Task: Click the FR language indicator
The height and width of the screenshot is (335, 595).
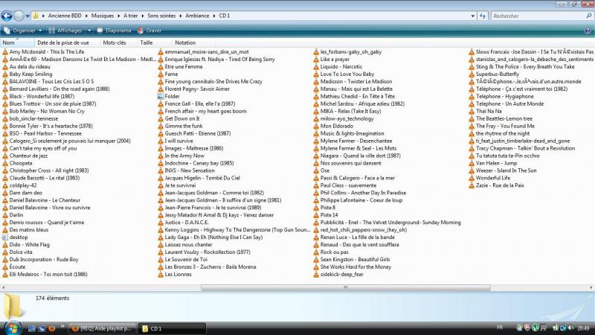Action: click(x=500, y=328)
